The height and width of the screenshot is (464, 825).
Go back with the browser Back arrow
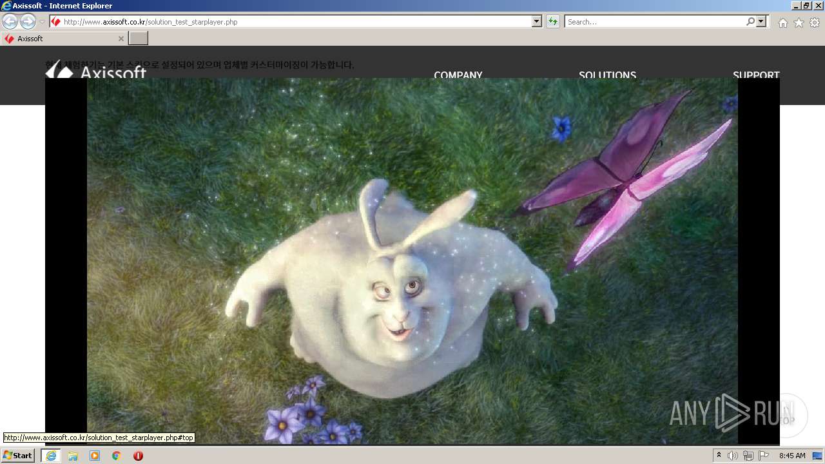(x=10, y=21)
